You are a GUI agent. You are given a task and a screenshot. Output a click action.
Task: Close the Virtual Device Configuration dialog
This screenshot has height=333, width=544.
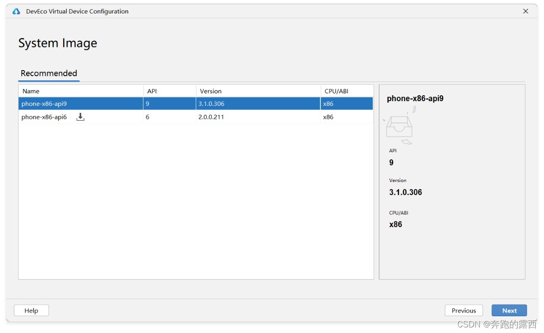coord(525,11)
